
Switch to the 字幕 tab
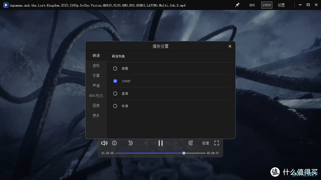[96, 75]
